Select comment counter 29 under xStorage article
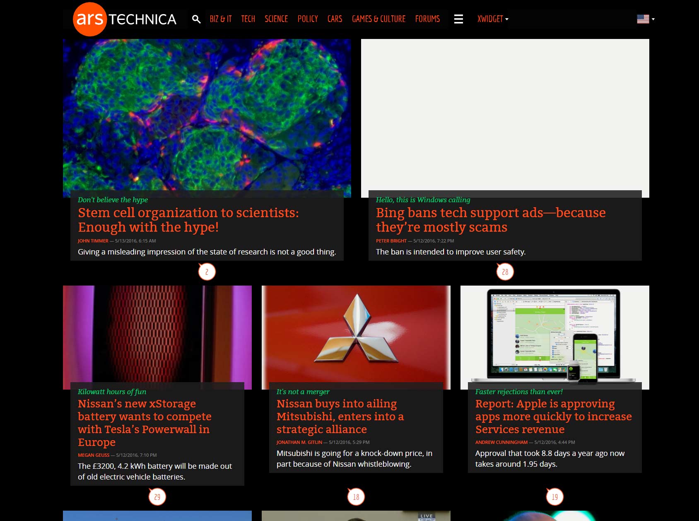Viewport: 699px width, 521px height. (x=157, y=496)
